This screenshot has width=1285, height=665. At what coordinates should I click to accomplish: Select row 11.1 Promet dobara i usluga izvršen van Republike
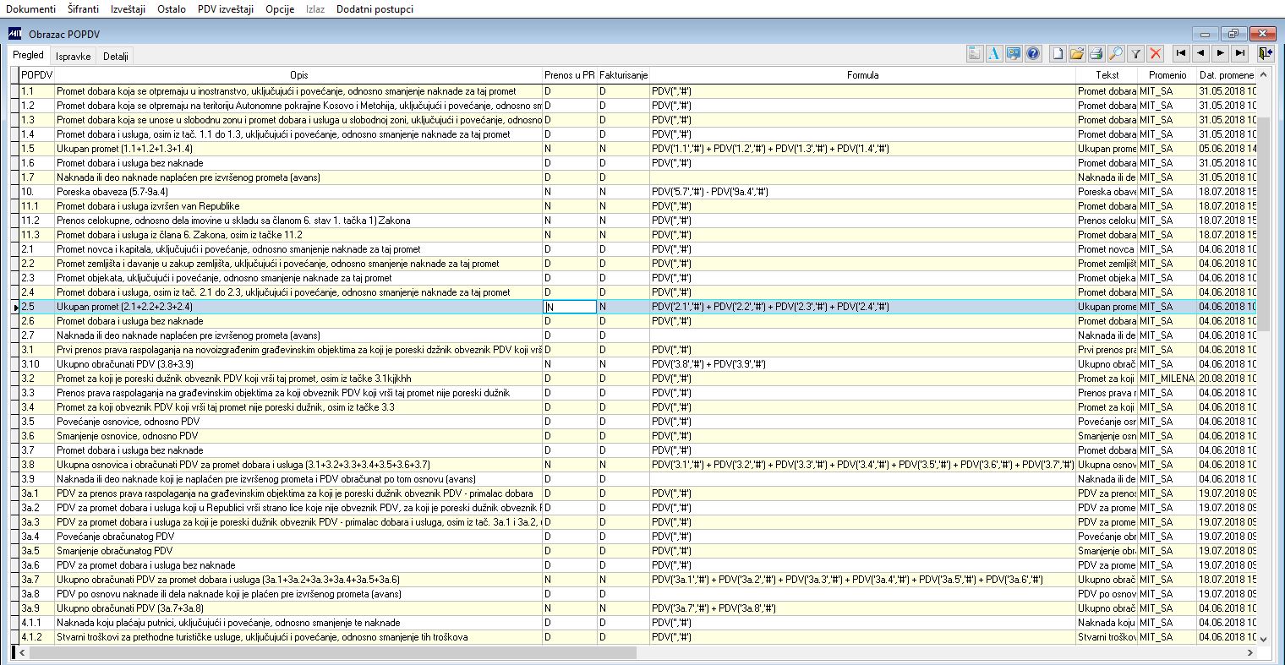(298, 206)
